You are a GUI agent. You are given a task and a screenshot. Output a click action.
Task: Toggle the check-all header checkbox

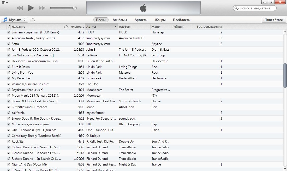point(8,27)
